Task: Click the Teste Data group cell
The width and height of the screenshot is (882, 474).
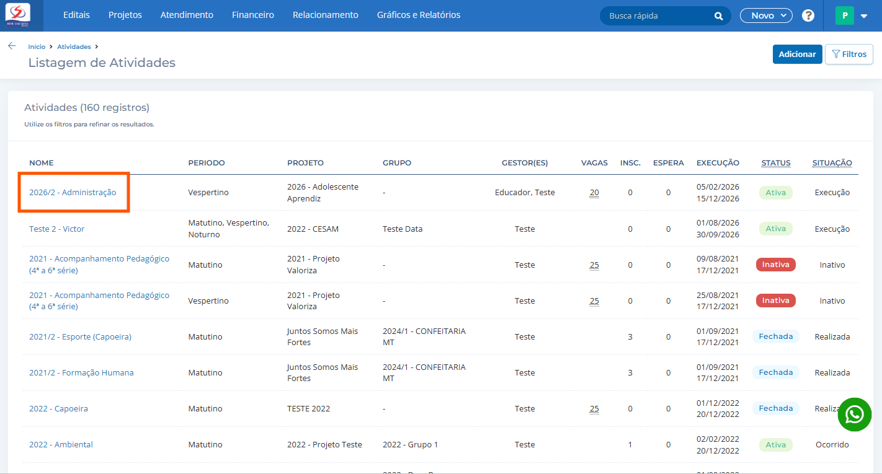Action: 403,229
